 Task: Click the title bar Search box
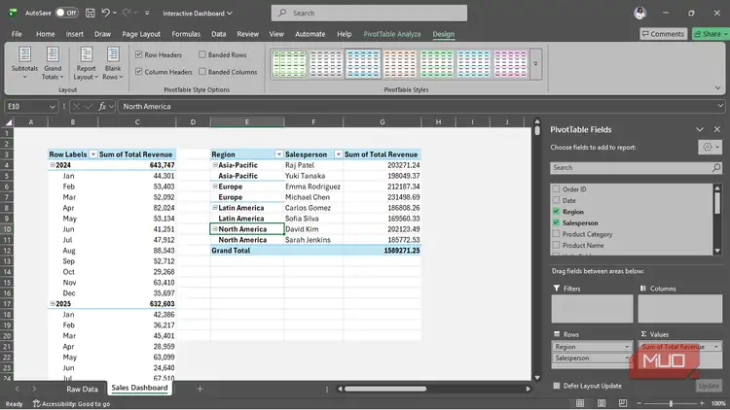point(369,13)
